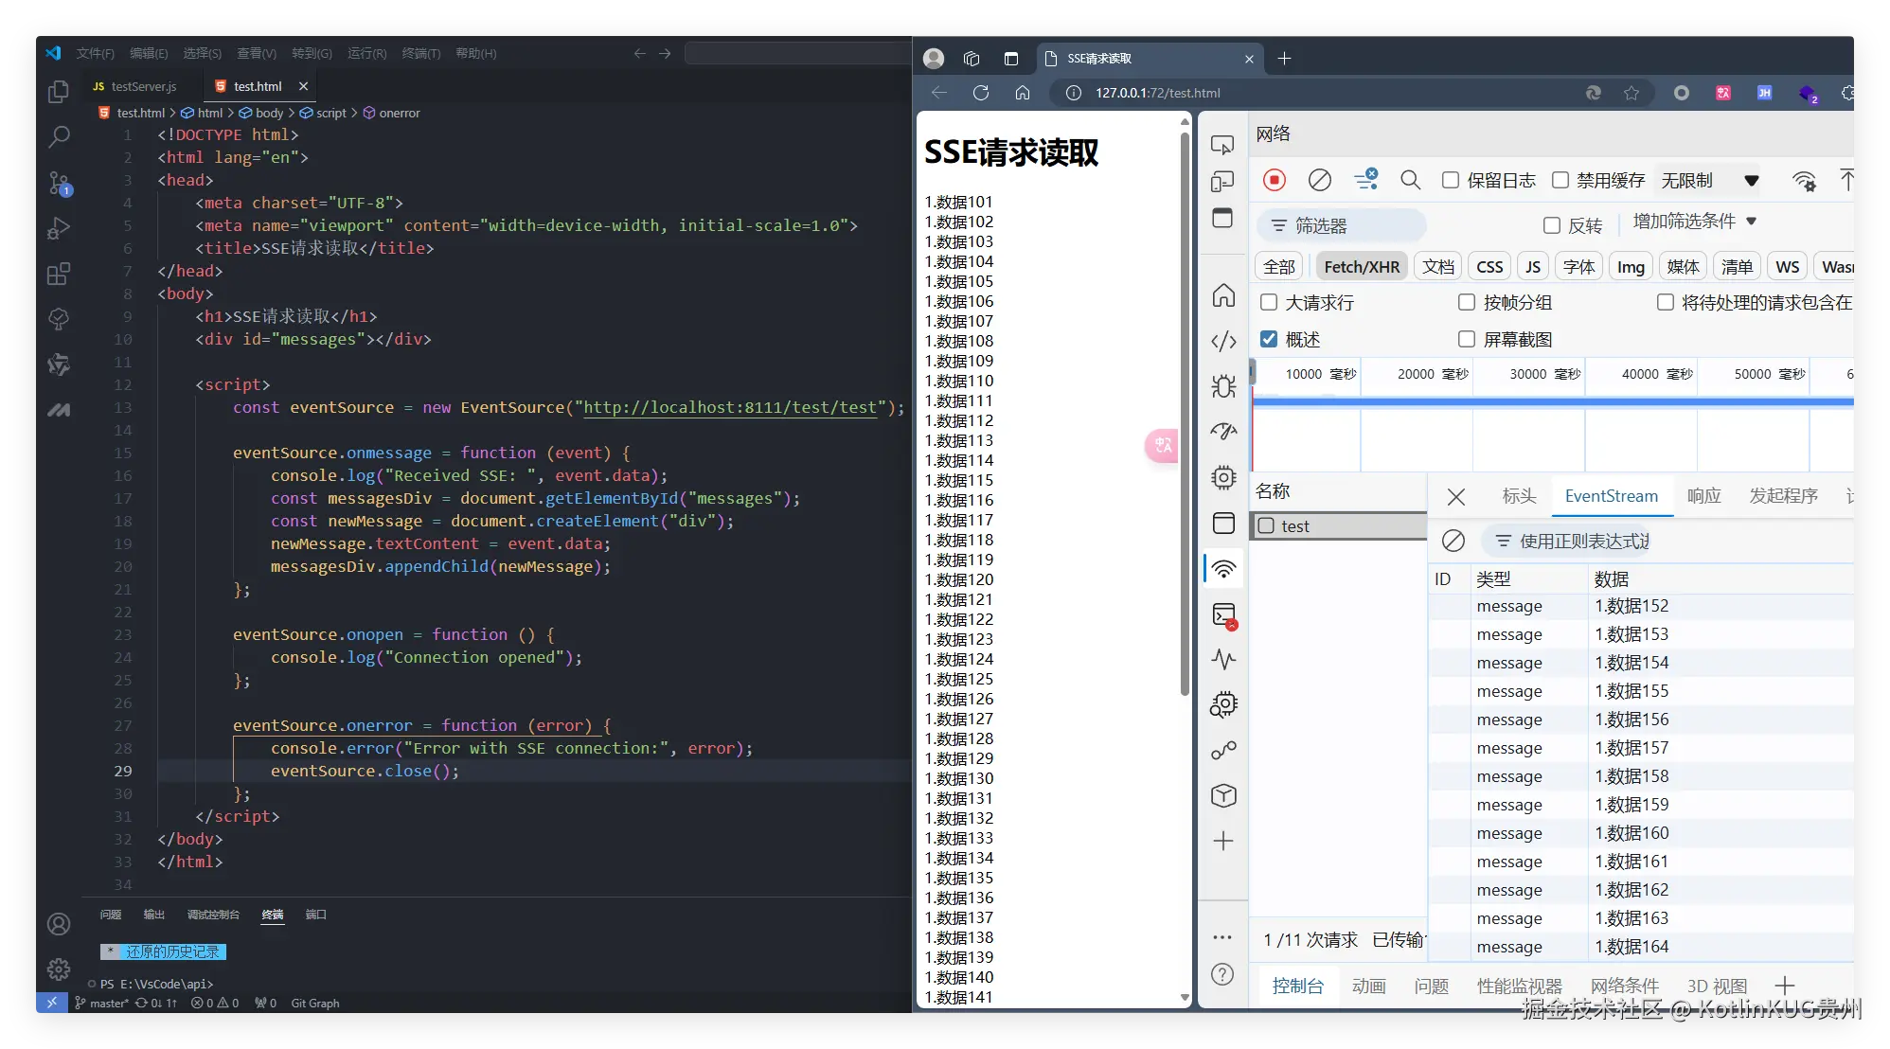Screen dimensions: 1890x1049
Task: Clear network log with the clear icon
Action: pos(1319,180)
